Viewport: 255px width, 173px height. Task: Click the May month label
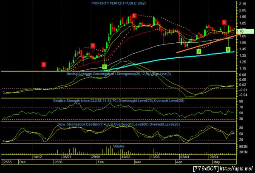coord(217,162)
